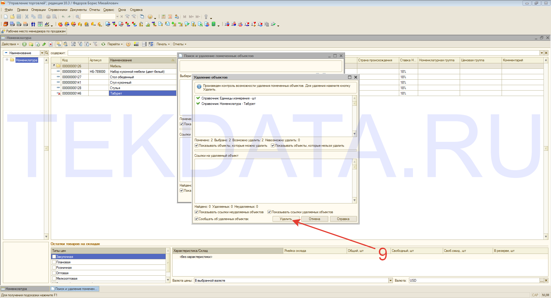551x298 pixels.
Task: Toggle 'Показывать ссылки удаляемых объектов' checkbox
Action: [269, 212]
